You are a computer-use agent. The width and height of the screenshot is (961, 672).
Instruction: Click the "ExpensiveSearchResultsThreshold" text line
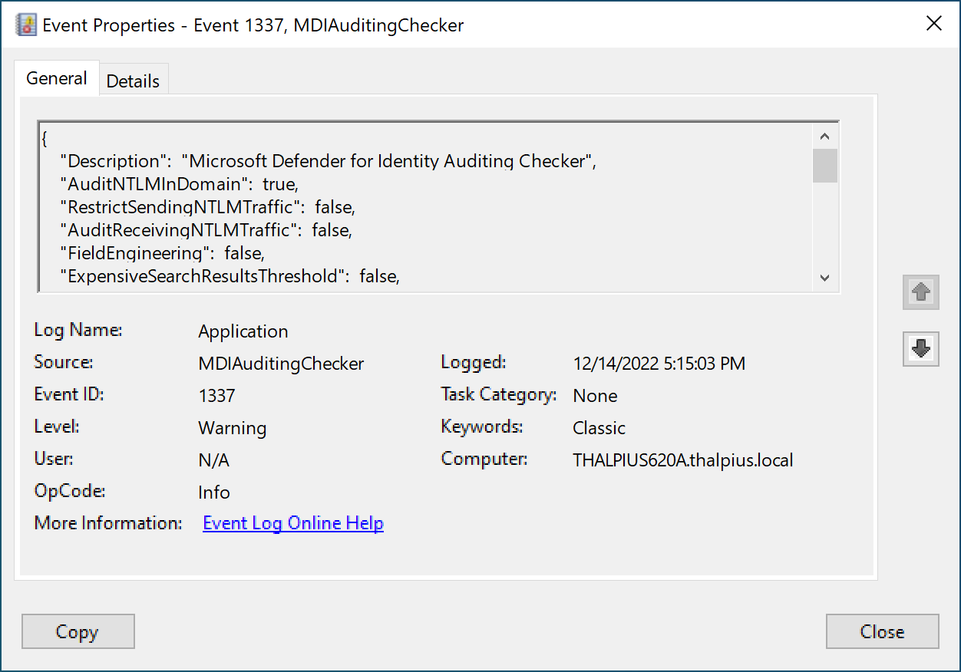(230, 276)
